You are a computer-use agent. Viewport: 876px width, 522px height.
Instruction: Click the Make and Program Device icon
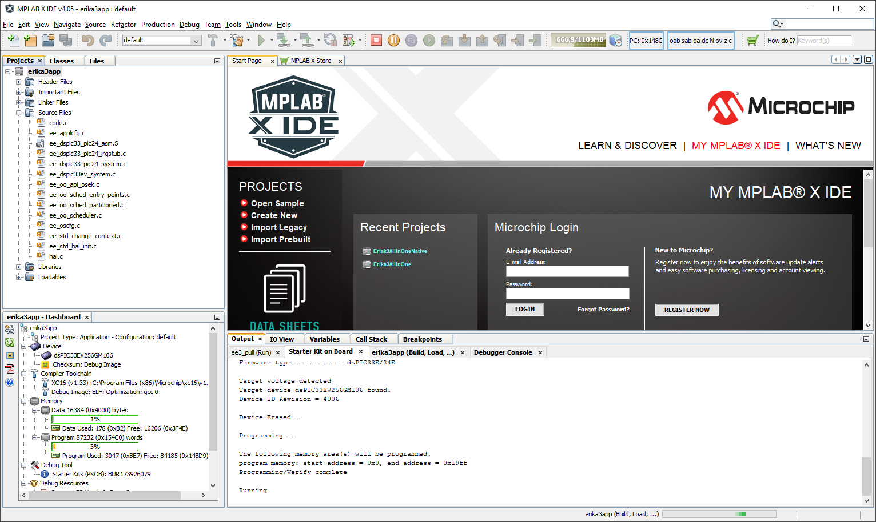283,40
